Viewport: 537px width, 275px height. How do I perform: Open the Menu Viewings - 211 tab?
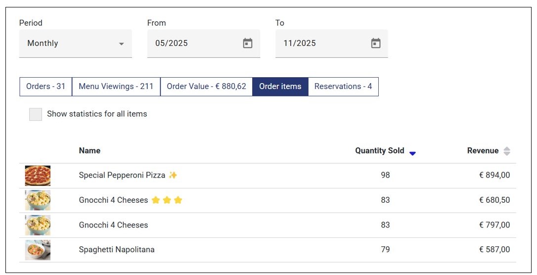tap(116, 87)
